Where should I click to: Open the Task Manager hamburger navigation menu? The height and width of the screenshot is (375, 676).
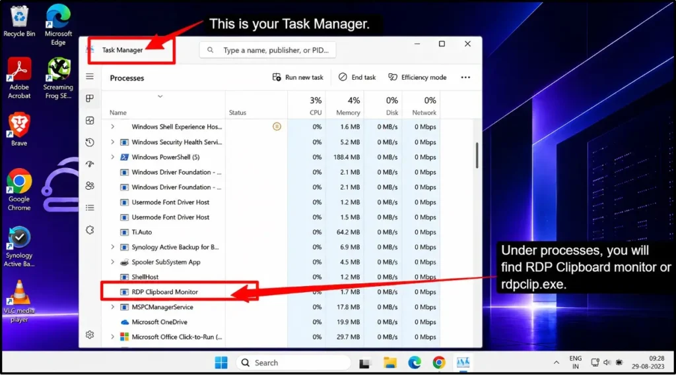[90, 76]
